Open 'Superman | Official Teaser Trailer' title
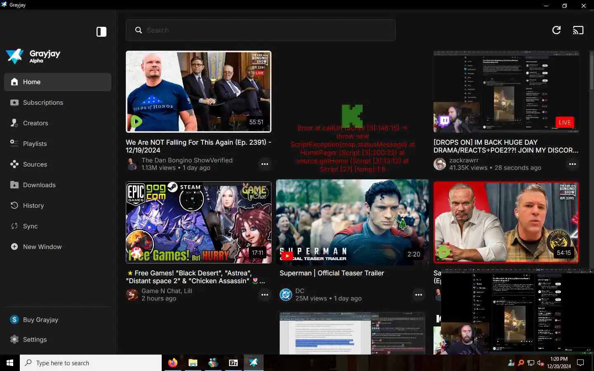Image resolution: width=594 pixels, height=371 pixels. (332, 273)
